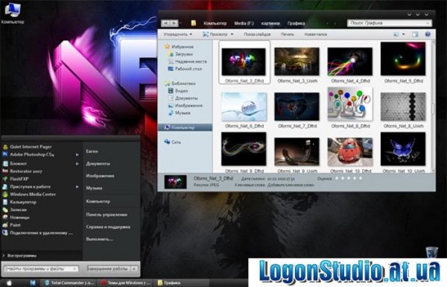The height and width of the screenshot is (287, 447).
Task: Click the Избранное star icon
Action: tap(167, 46)
